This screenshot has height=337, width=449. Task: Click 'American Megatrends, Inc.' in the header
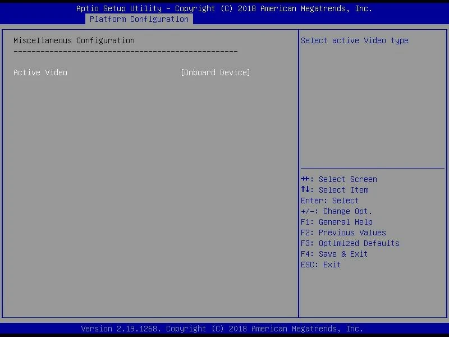pos(316,8)
